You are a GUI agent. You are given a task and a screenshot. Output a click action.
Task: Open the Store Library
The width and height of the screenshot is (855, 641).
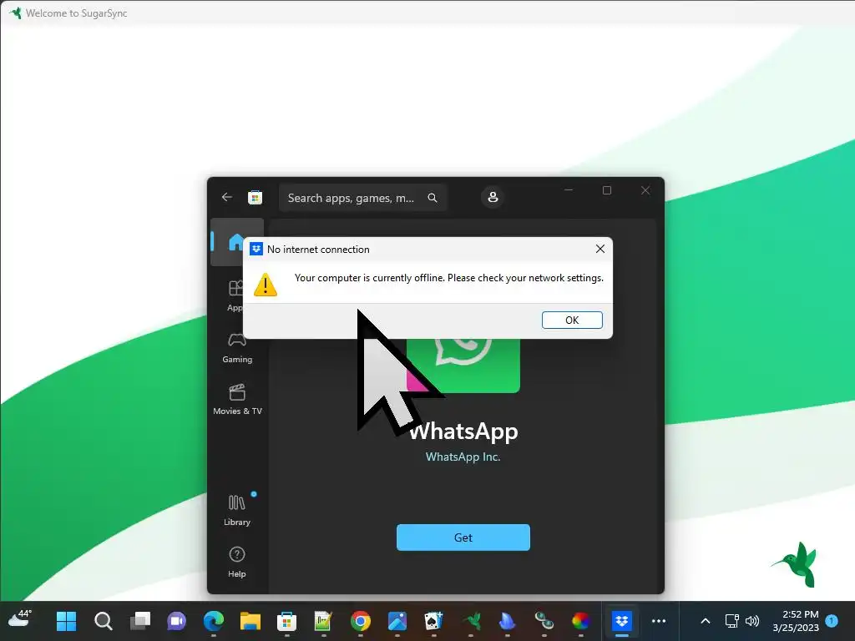[236, 510]
